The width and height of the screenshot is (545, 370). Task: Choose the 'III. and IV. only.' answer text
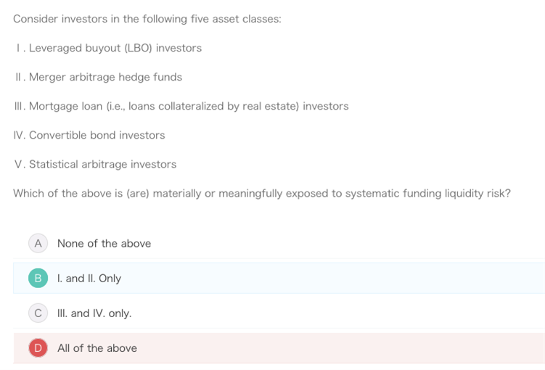click(x=94, y=313)
